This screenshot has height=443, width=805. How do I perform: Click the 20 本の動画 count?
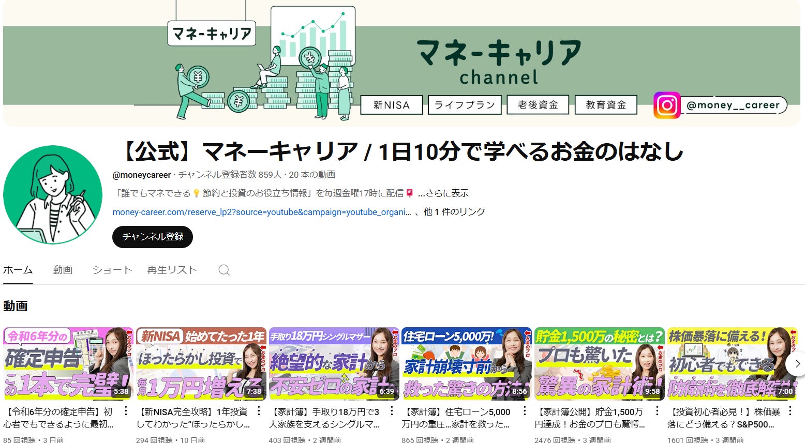(312, 175)
